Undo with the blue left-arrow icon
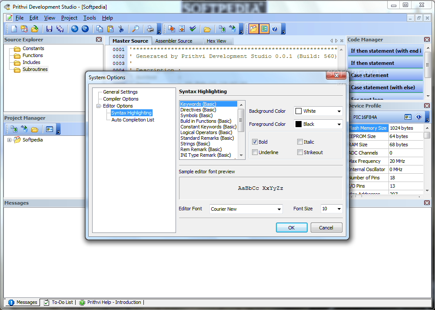This screenshot has height=310, width=435. click(75, 29)
